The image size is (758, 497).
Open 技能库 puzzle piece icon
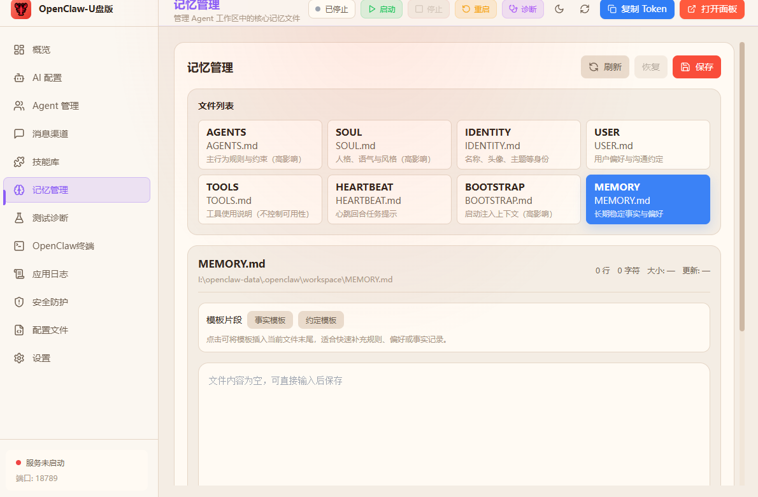pos(19,162)
